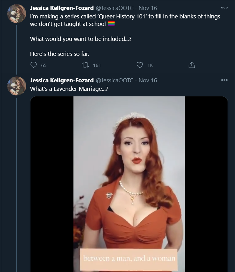Open the Nov 16 timestamp of first tweet

coord(148,8)
